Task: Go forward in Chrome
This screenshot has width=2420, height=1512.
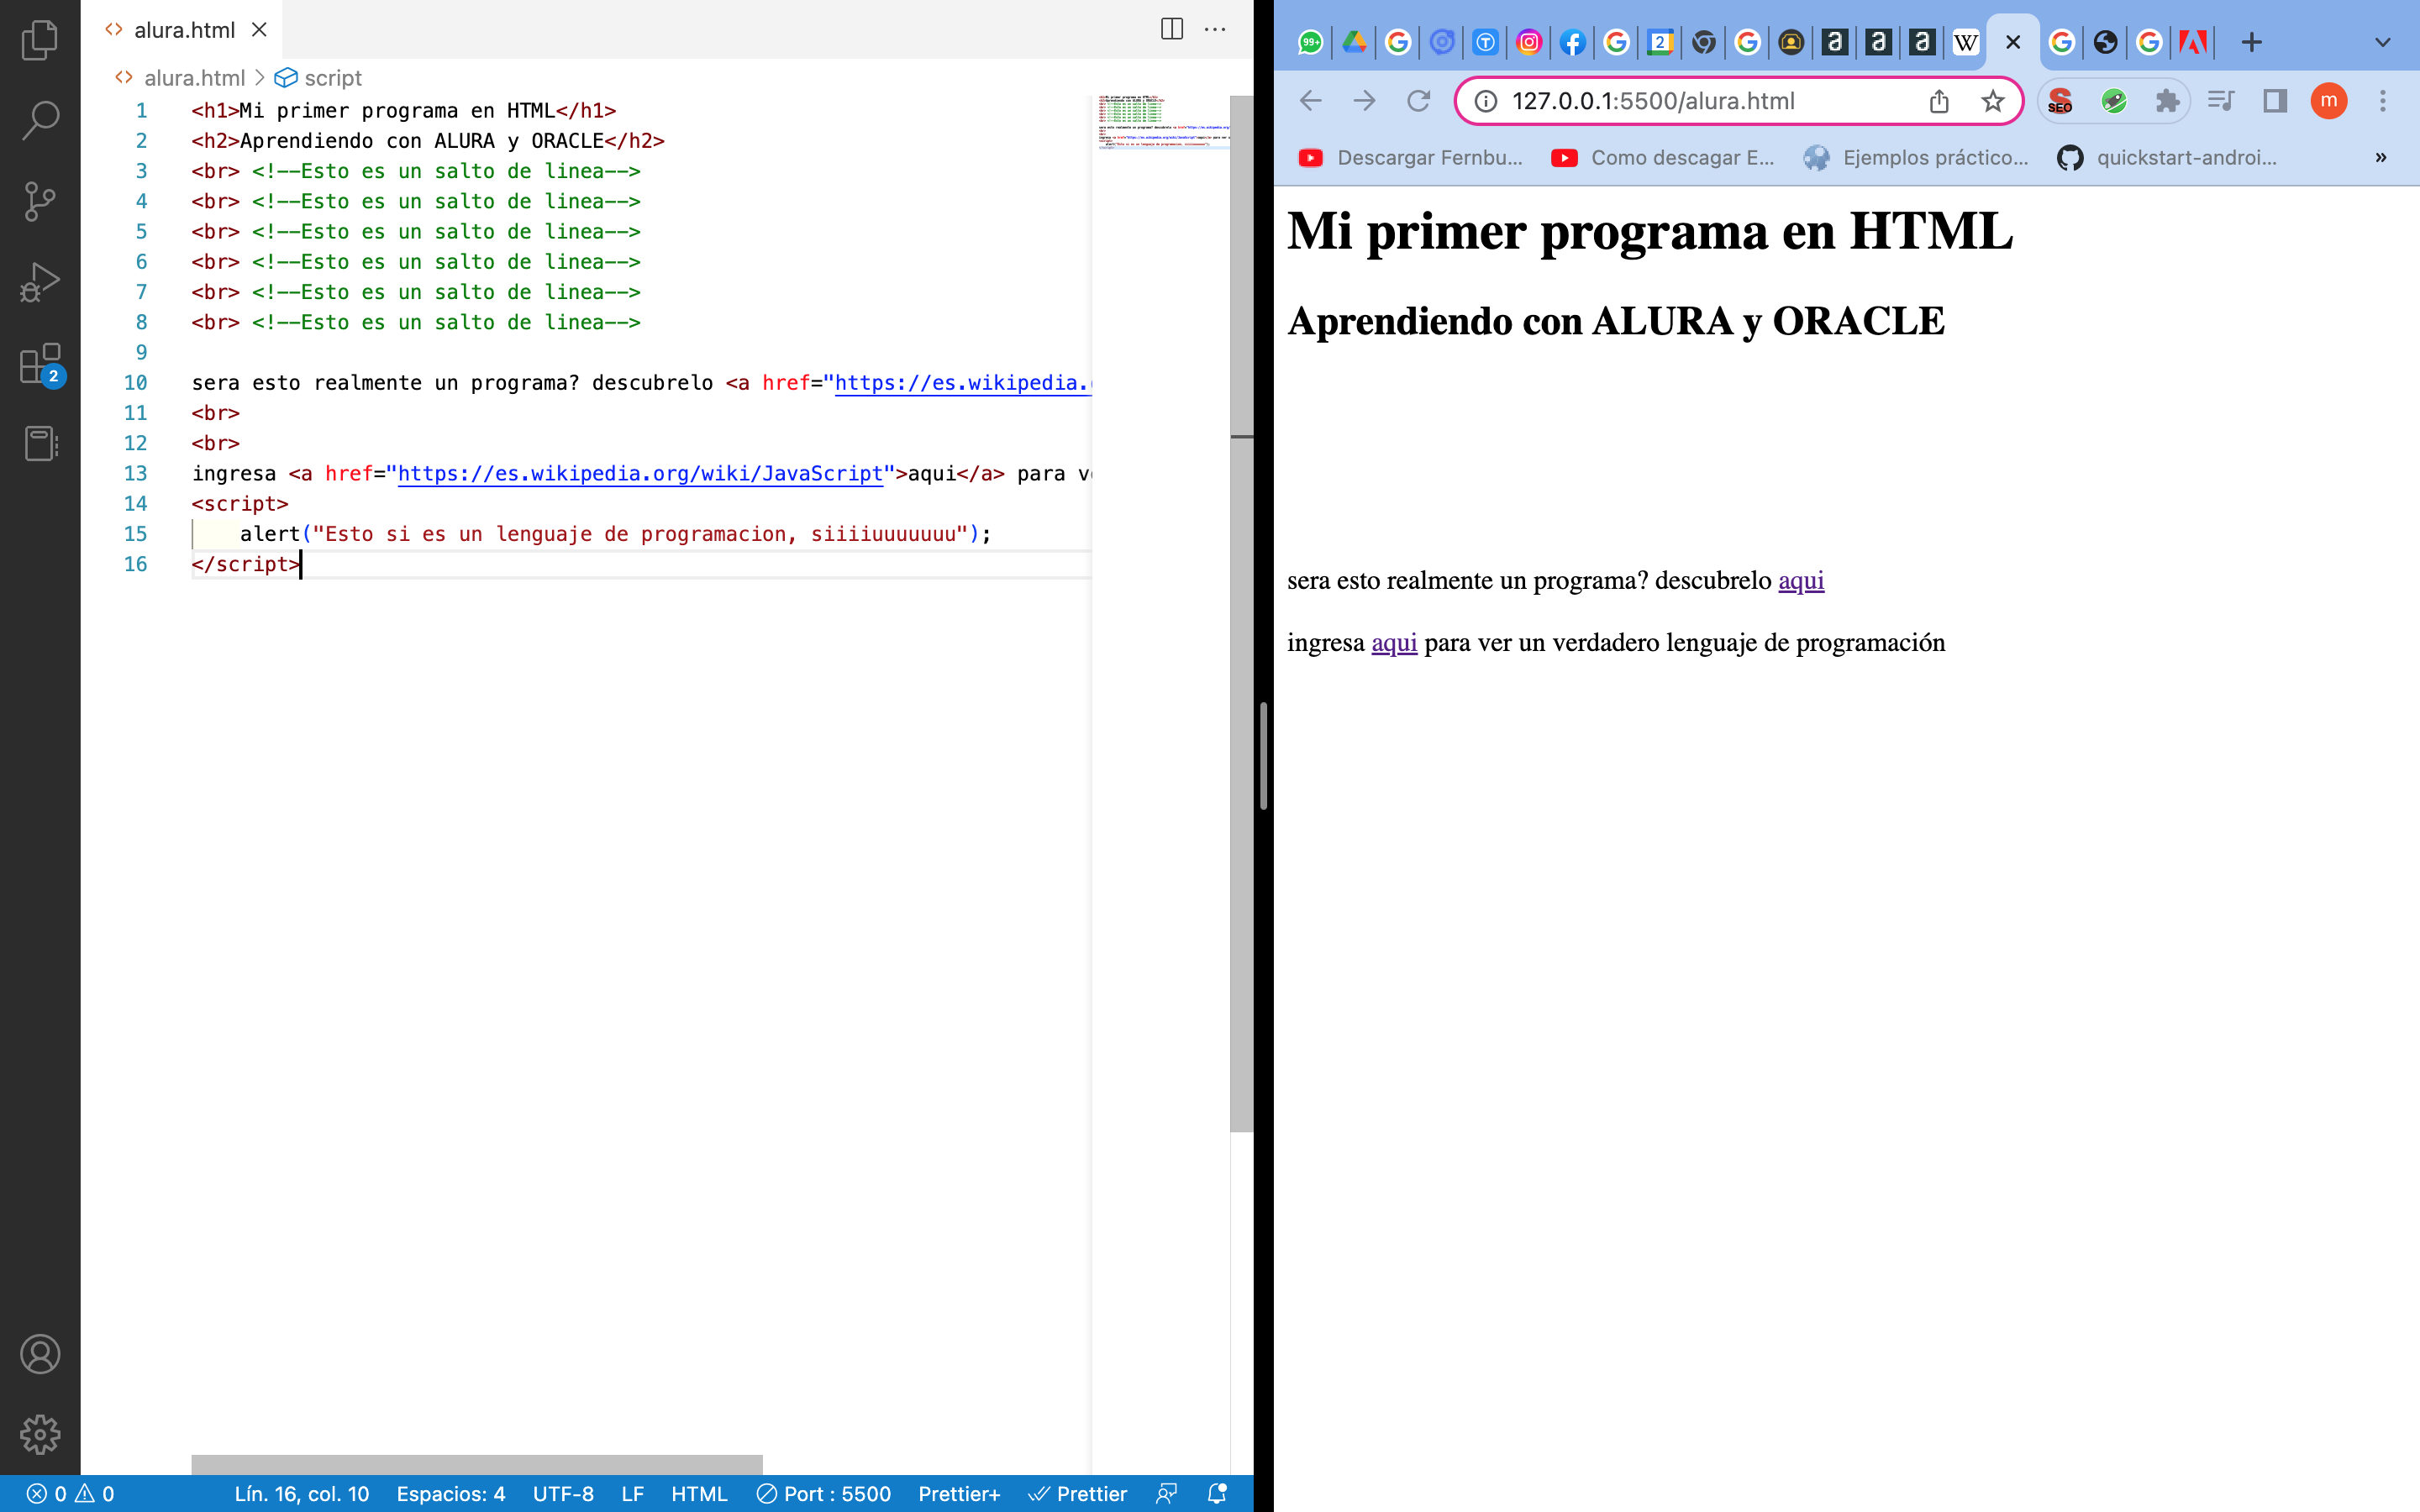Action: (x=1365, y=101)
